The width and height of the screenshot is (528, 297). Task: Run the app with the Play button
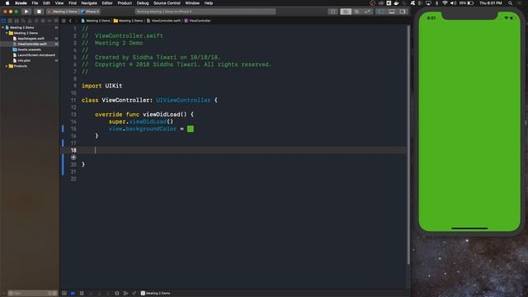click(x=26, y=12)
